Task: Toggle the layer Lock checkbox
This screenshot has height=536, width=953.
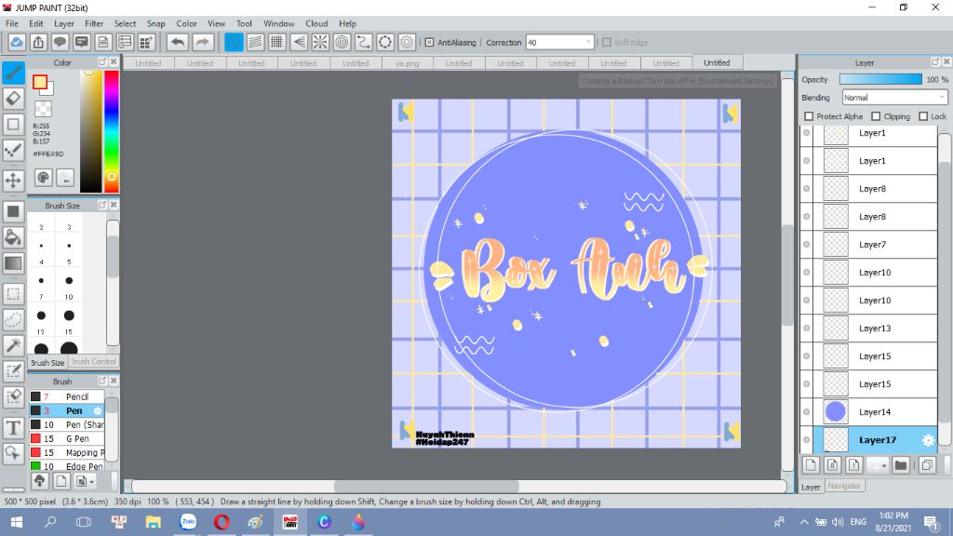Action: point(923,116)
